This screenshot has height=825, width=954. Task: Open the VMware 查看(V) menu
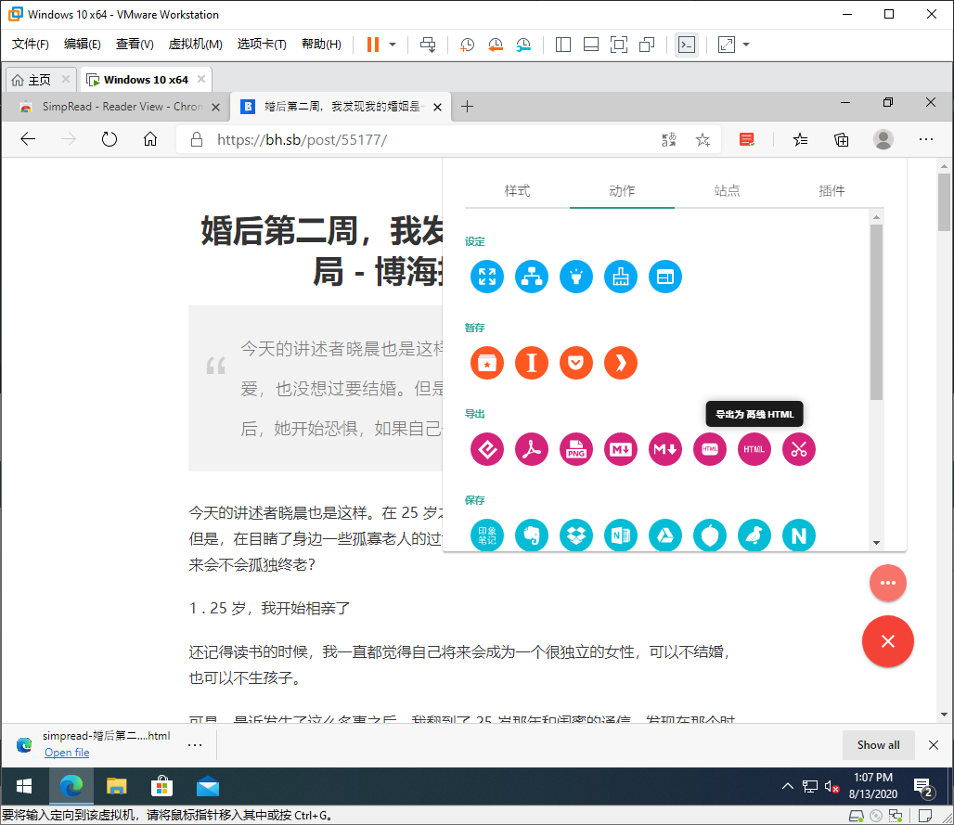(135, 45)
